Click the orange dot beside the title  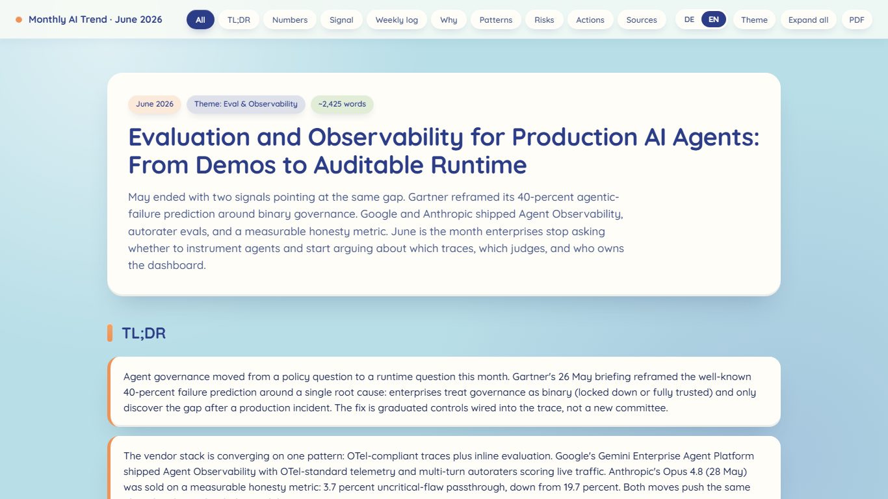coord(19,19)
